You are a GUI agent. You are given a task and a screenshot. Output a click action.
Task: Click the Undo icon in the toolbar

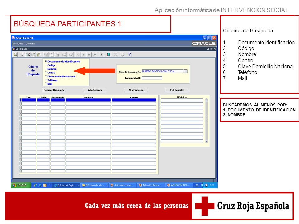22,55
